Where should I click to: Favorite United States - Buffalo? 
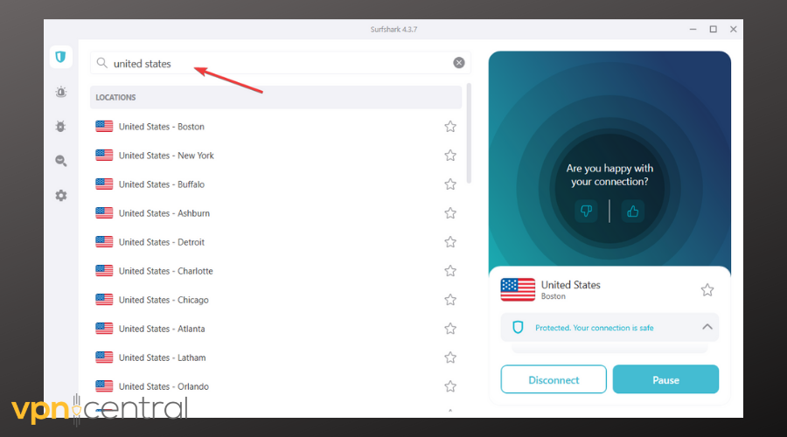[x=450, y=184]
